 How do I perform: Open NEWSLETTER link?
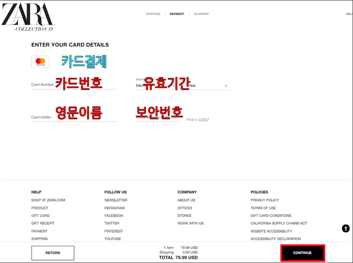pyautogui.click(x=116, y=200)
